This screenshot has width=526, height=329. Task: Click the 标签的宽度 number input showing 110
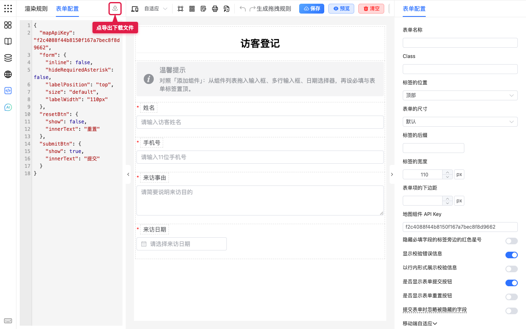click(423, 175)
